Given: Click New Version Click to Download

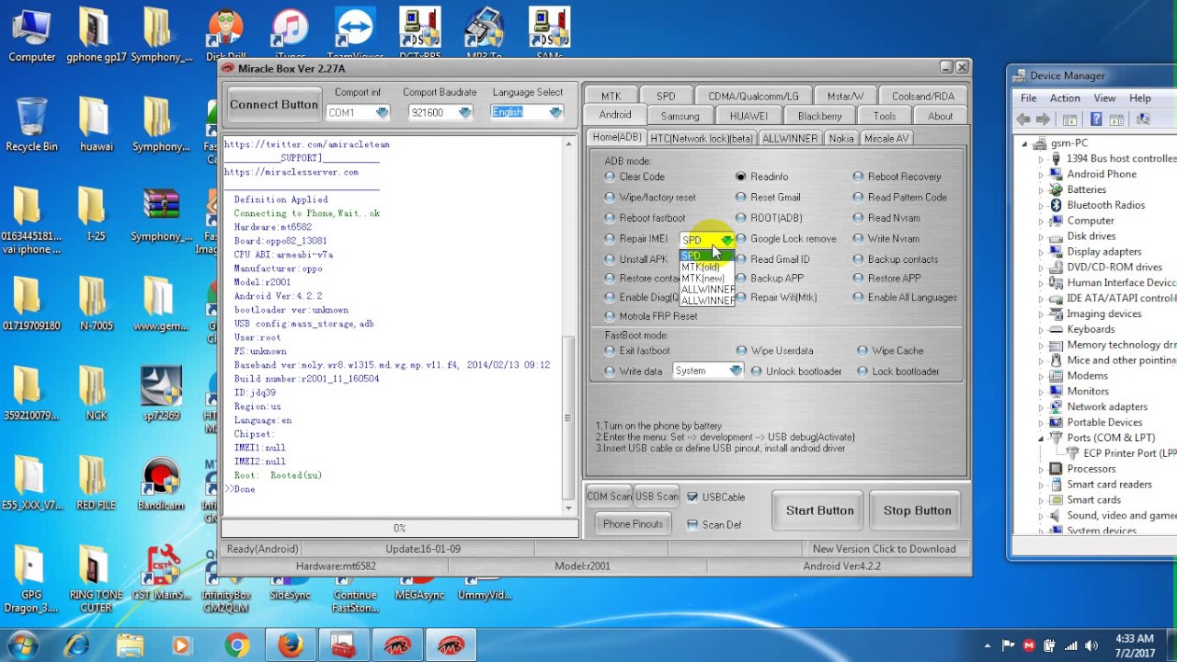Looking at the screenshot, I should coord(884,549).
